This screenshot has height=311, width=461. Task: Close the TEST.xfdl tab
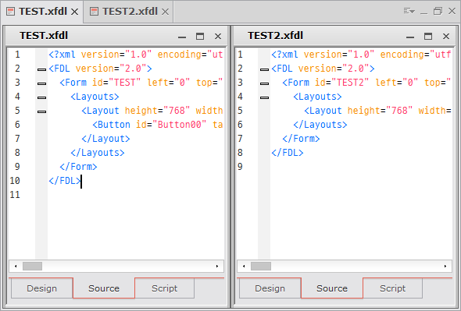pyautogui.click(x=75, y=12)
